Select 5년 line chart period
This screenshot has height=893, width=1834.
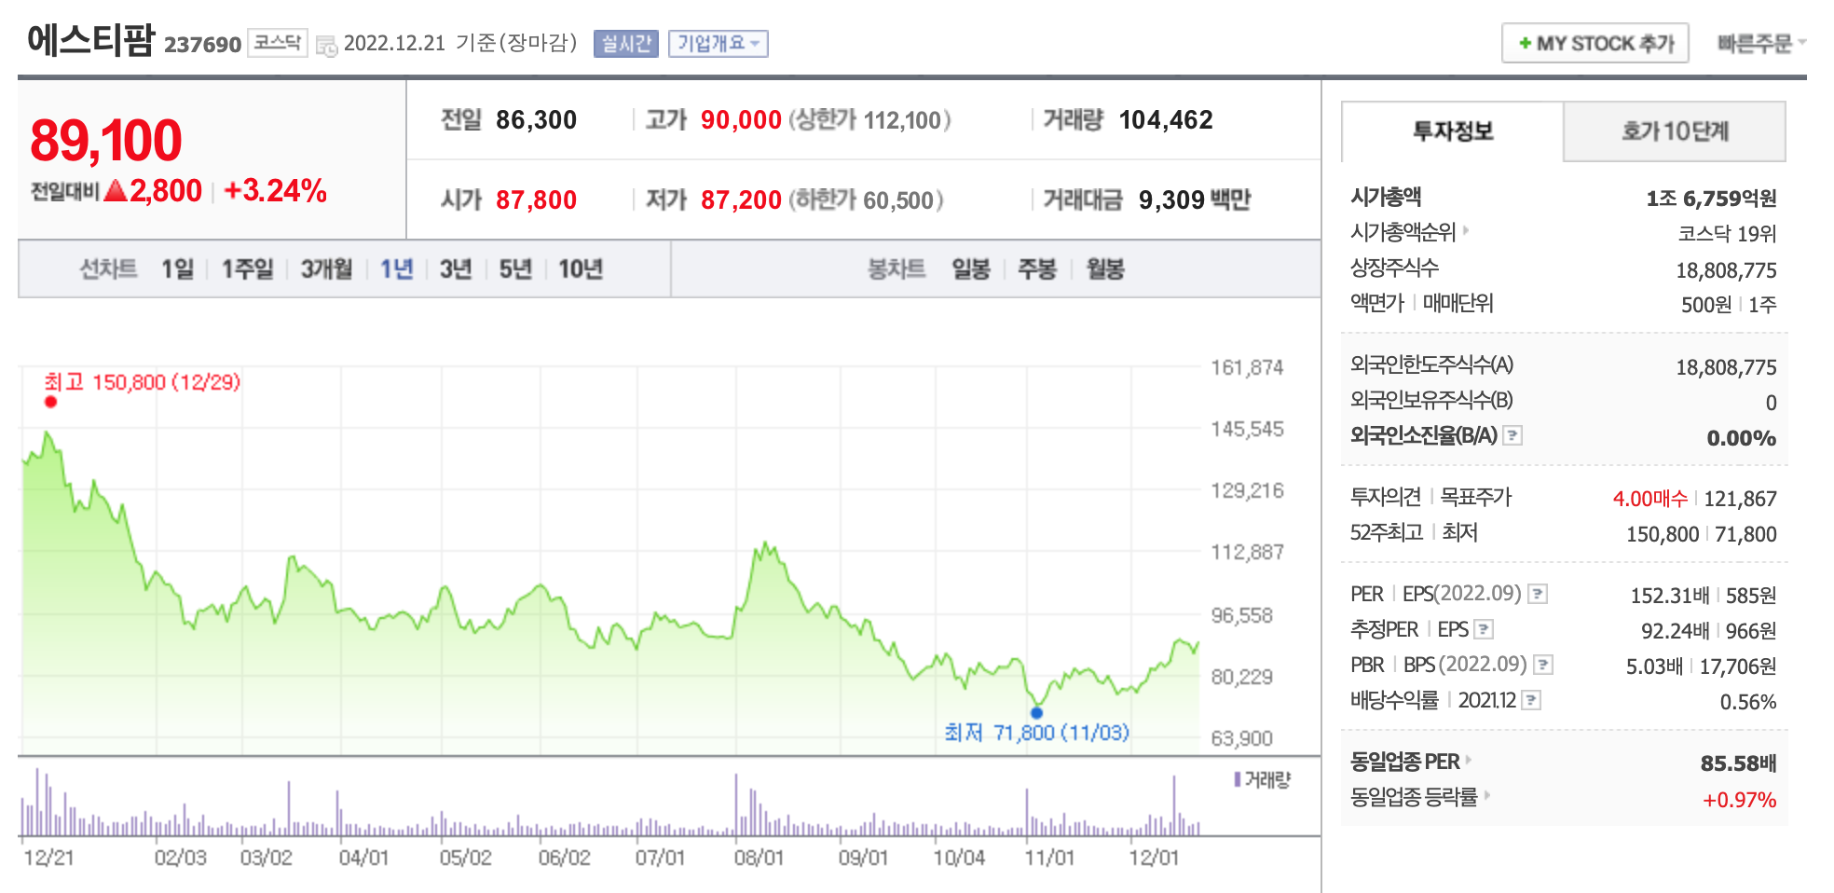coord(515,269)
